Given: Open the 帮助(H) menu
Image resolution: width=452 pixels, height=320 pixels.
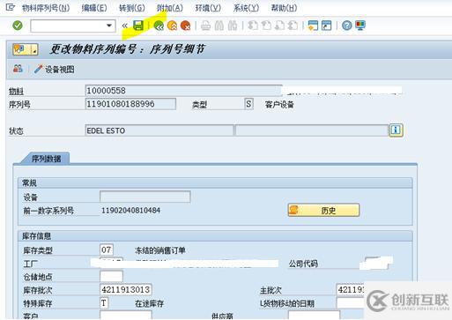Looking at the screenshot, I should coord(284,8).
